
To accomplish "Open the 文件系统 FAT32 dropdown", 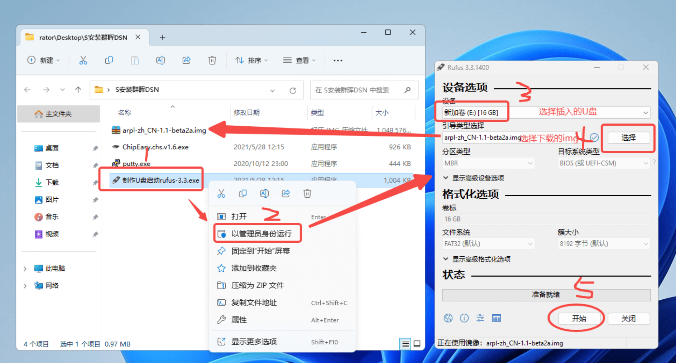I will pos(488,244).
